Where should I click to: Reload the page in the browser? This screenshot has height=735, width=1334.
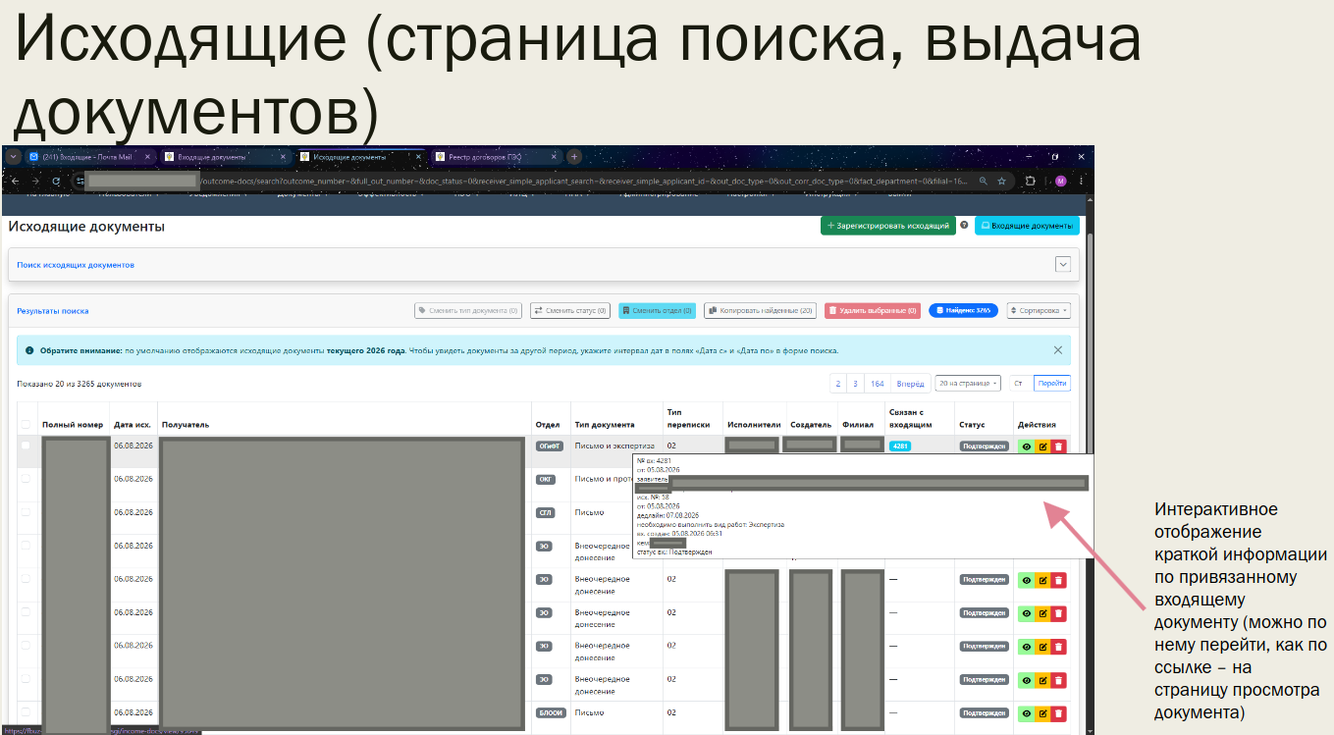[56, 181]
